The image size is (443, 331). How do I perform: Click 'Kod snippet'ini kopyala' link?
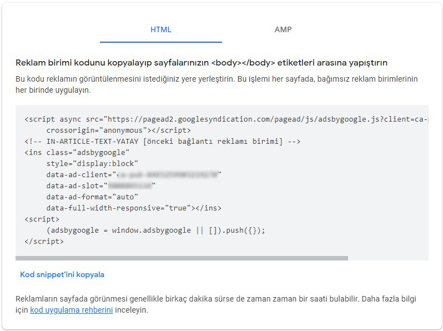point(62,274)
